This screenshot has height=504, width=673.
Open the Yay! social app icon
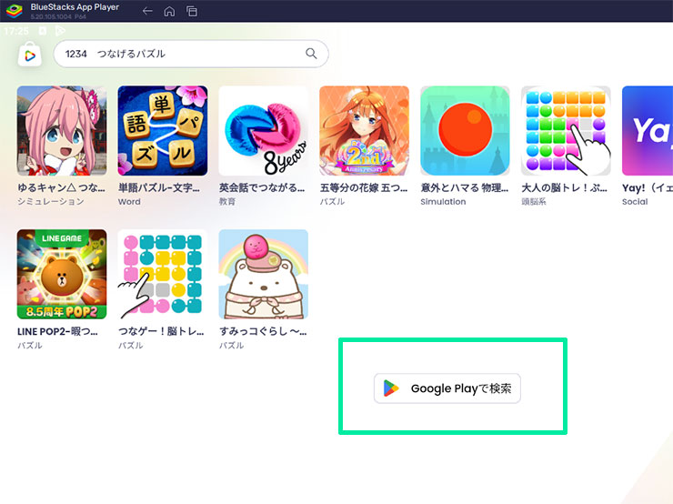[648, 130]
